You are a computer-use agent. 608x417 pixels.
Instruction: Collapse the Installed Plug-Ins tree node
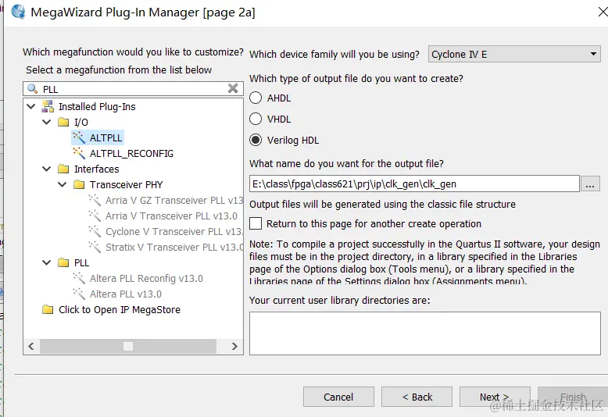[x=31, y=106]
